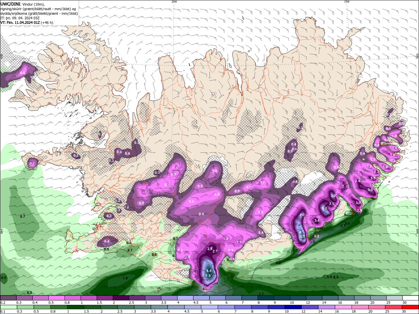Select the dark purple snow swatch labeled 2
The image size is (419, 314).
point(121,298)
